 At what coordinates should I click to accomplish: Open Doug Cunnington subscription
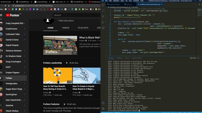13,62
